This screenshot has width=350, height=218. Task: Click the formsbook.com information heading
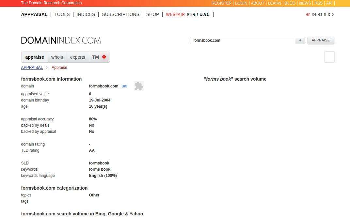tap(51, 79)
